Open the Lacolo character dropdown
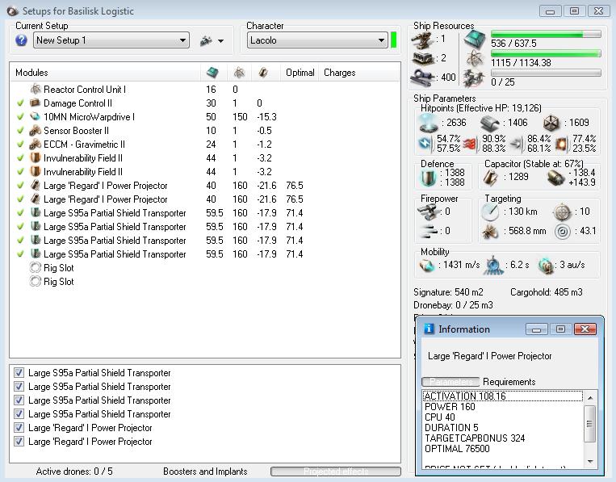 click(x=381, y=40)
